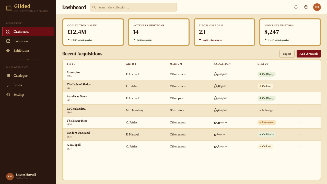Click the Loans arrows icon in sidebar
The height and width of the screenshot is (184, 327).
(8, 85)
